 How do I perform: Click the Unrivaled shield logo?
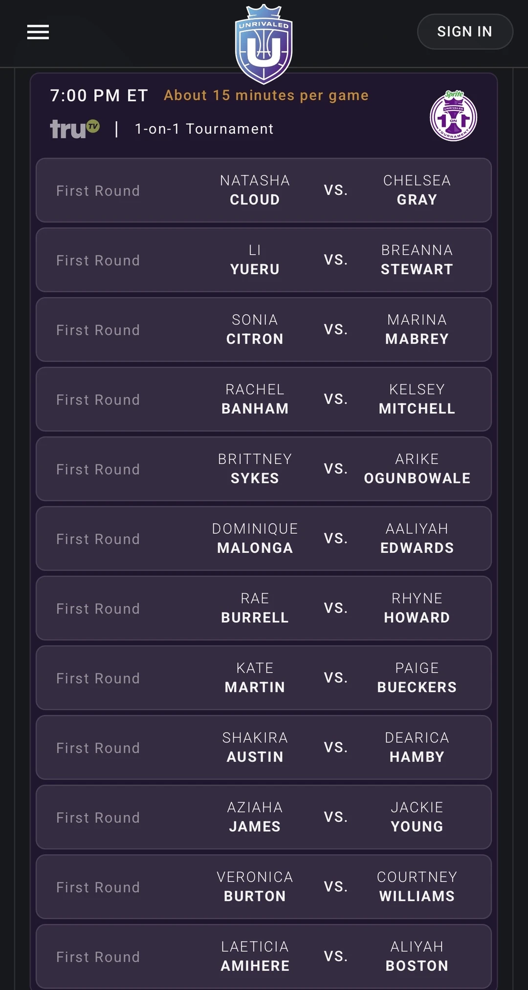point(264,45)
